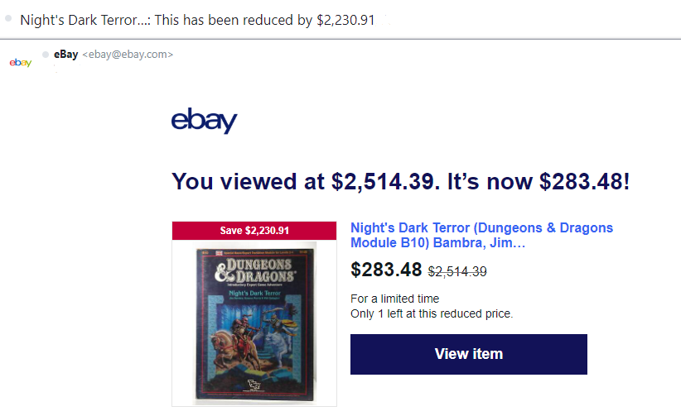Click the ebay@ebay.com sender address

tap(128, 55)
